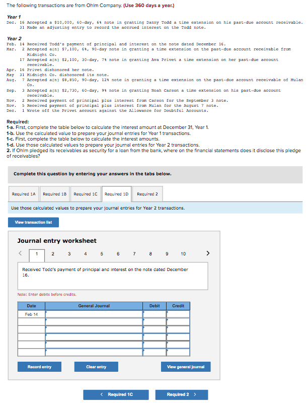The height and width of the screenshot is (403, 308).
Task: Click Debit field in third row
Action: coord(155,329)
